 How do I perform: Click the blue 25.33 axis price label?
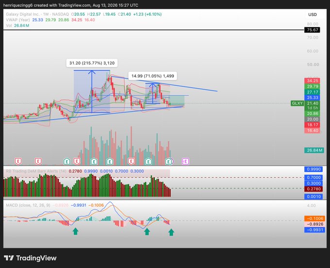(313, 97)
